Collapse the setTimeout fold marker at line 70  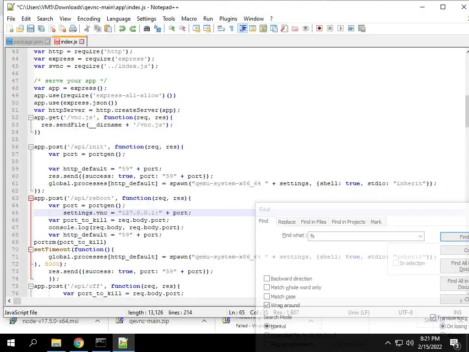pos(31,250)
